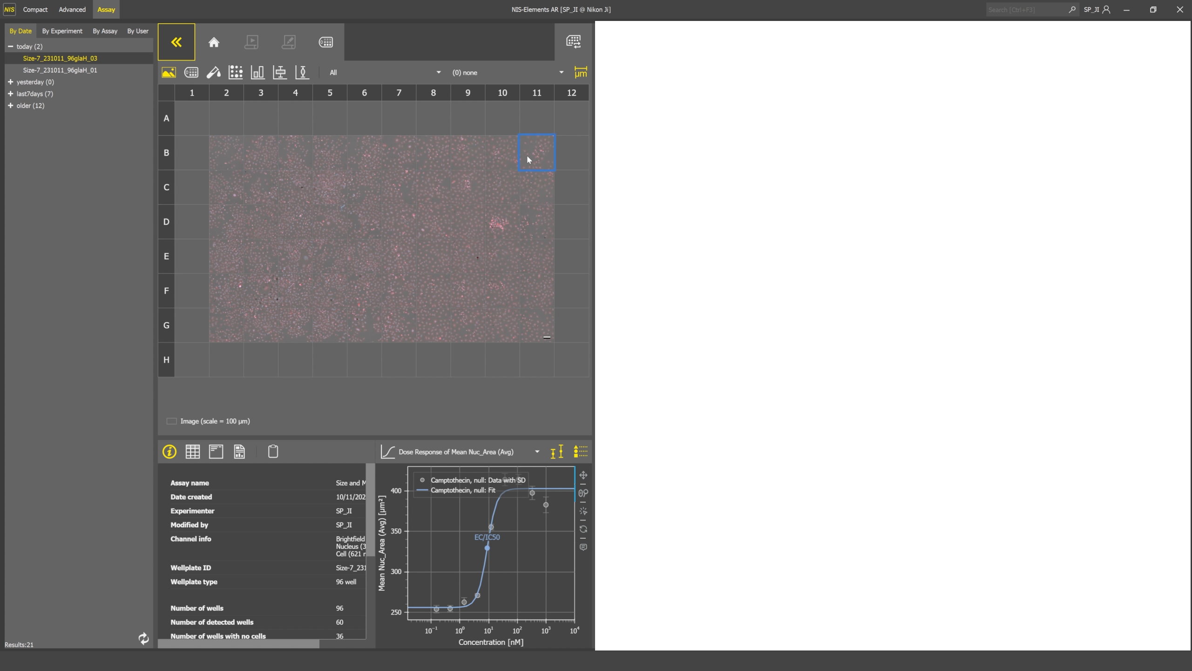Click the info panel vertical scrollbar

(x=371, y=510)
